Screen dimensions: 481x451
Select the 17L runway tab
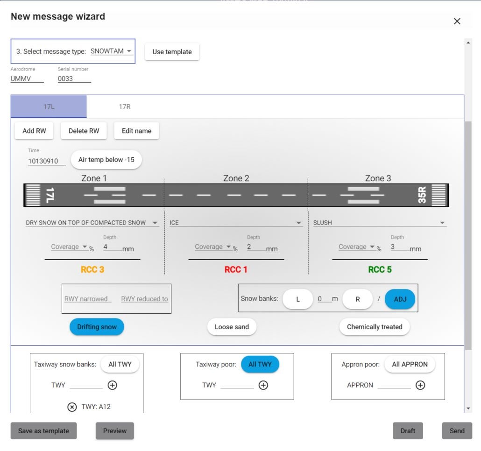tap(49, 106)
